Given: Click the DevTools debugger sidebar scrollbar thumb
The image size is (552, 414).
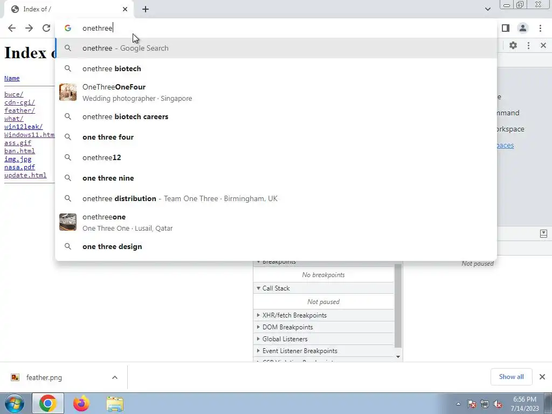Looking at the screenshot, I should [398, 306].
